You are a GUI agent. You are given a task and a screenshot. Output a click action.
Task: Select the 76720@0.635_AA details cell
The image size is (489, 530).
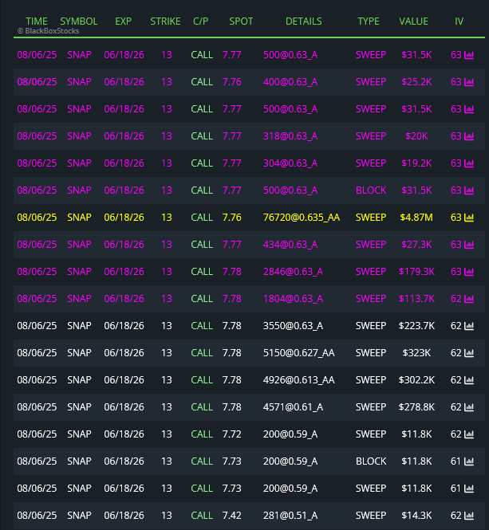pos(302,218)
